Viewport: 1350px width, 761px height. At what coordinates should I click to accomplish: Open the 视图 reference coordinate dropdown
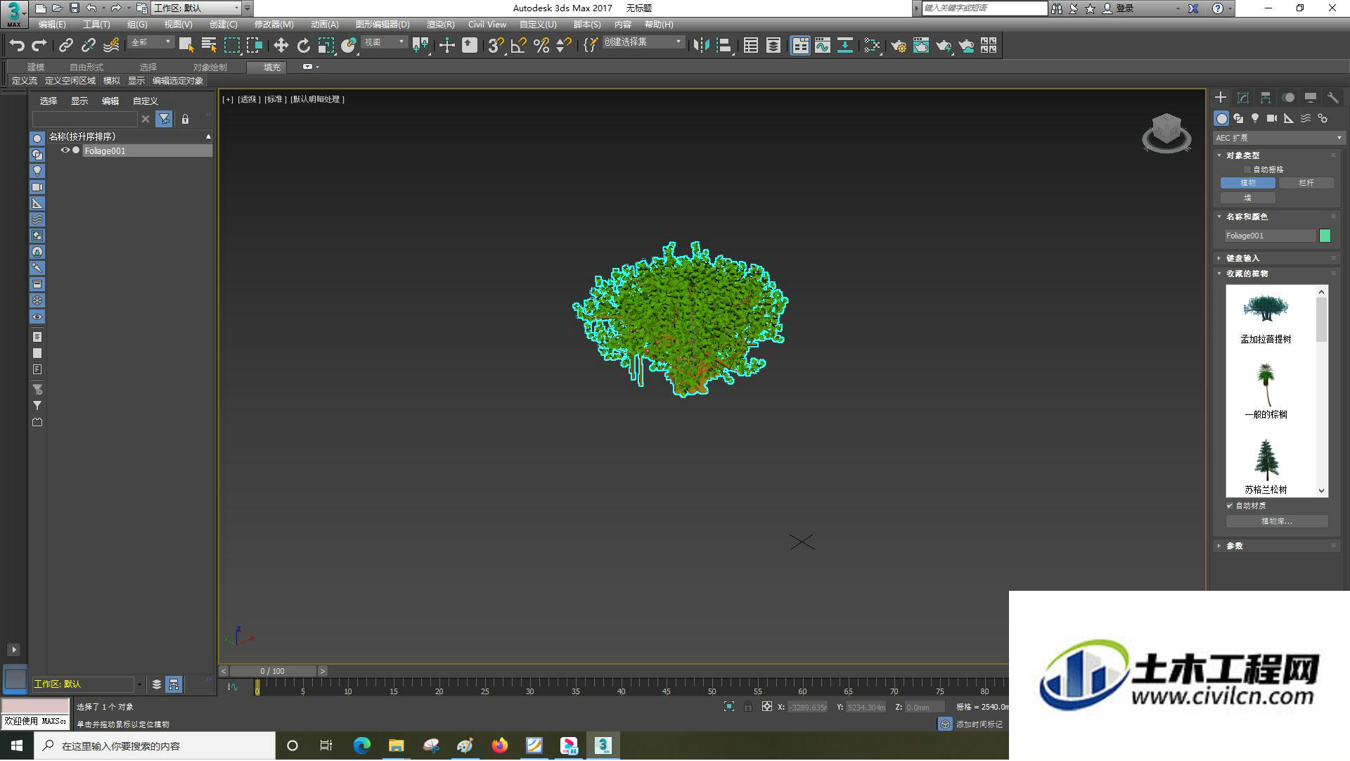[384, 42]
